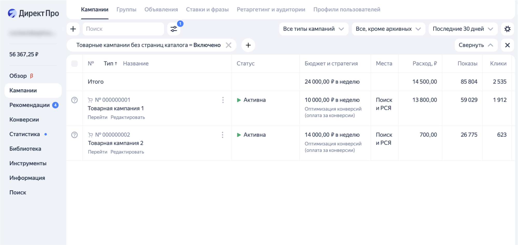
Task: Click Редактировать under Товарная кампания 1
Action: [x=127, y=117]
